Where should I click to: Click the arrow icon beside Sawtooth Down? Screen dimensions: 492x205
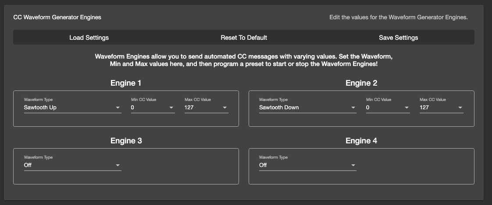pos(353,108)
